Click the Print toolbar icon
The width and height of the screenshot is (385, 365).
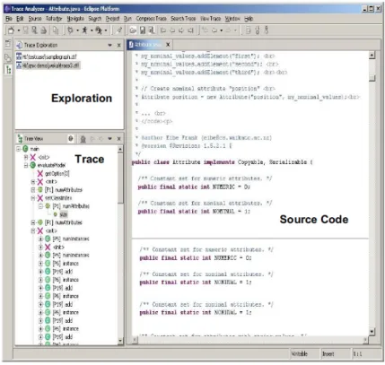[x=44, y=30]
